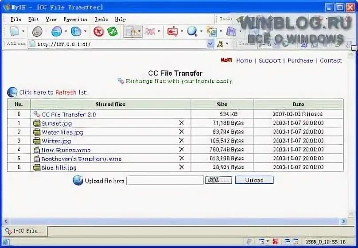Click the red Refresh link
The height and width of the screenshot is (248, 358).
[66, 93]
